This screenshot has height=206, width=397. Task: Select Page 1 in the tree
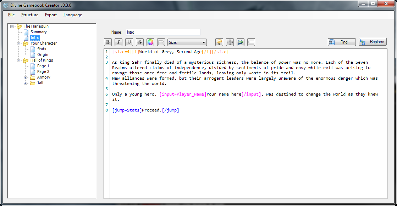43,66
